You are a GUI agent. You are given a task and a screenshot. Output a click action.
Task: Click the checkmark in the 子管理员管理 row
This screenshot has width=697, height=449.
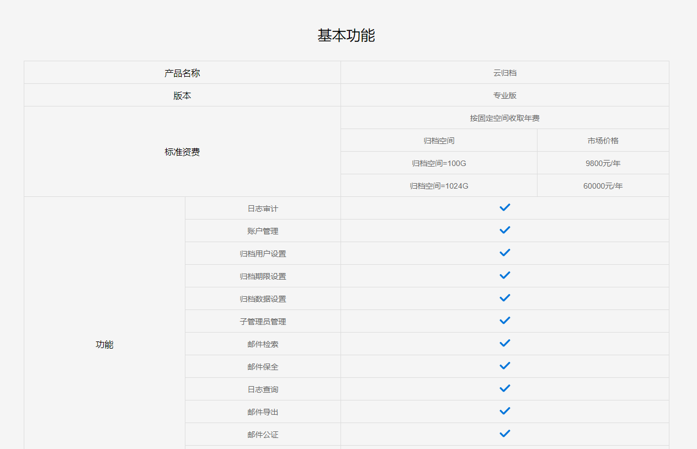point(504,320)
